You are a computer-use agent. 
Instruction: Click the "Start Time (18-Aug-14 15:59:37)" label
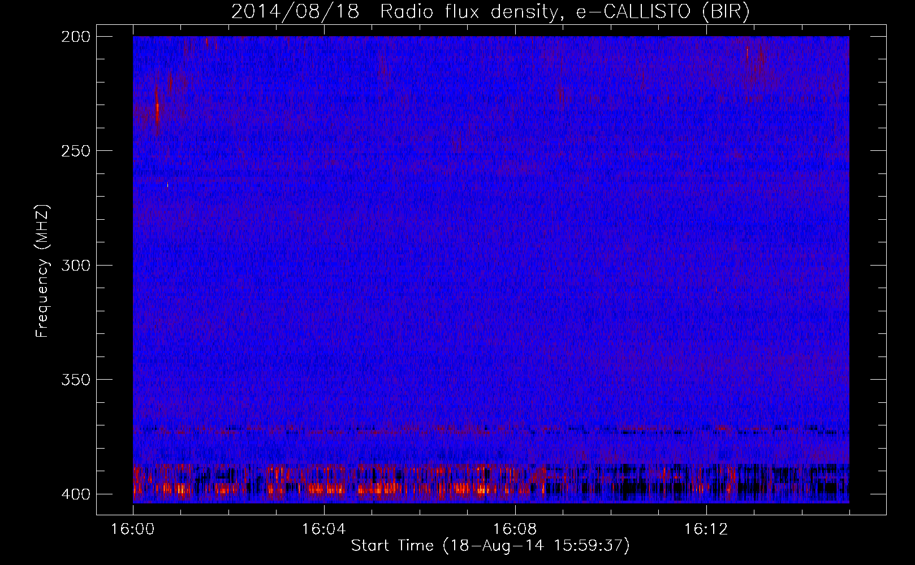(490, 546)
